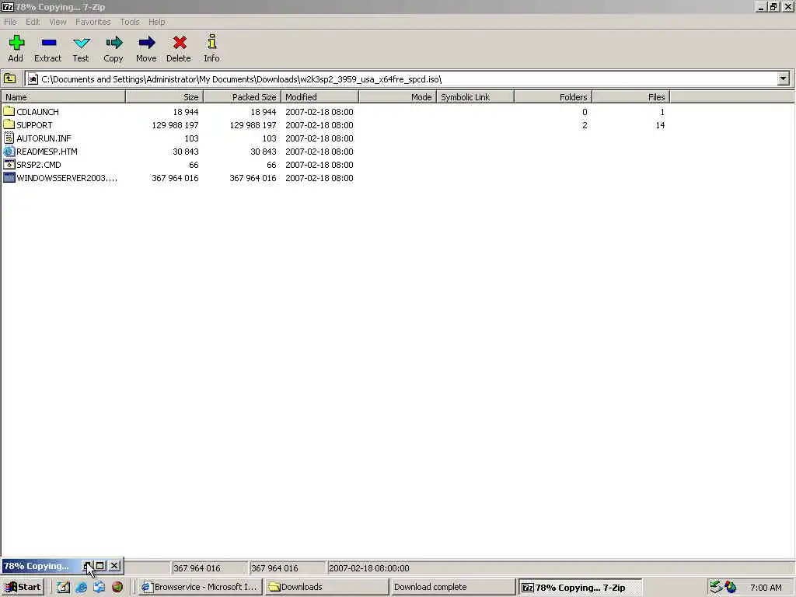
Task: Click the Copy toolbar icon
Action: pyautogui.click(x=113, y=43)
